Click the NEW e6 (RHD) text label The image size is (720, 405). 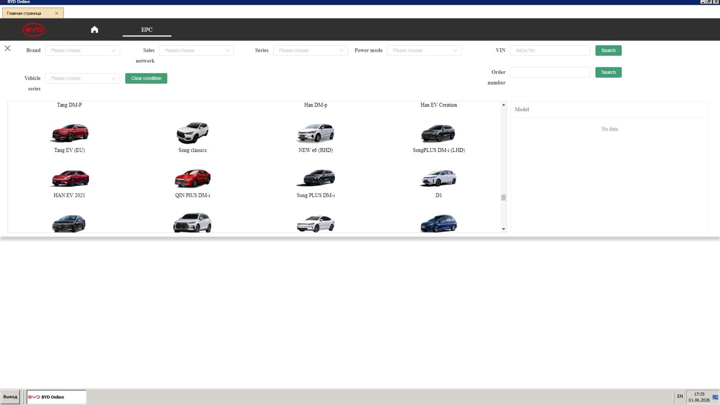click(315, 150)
